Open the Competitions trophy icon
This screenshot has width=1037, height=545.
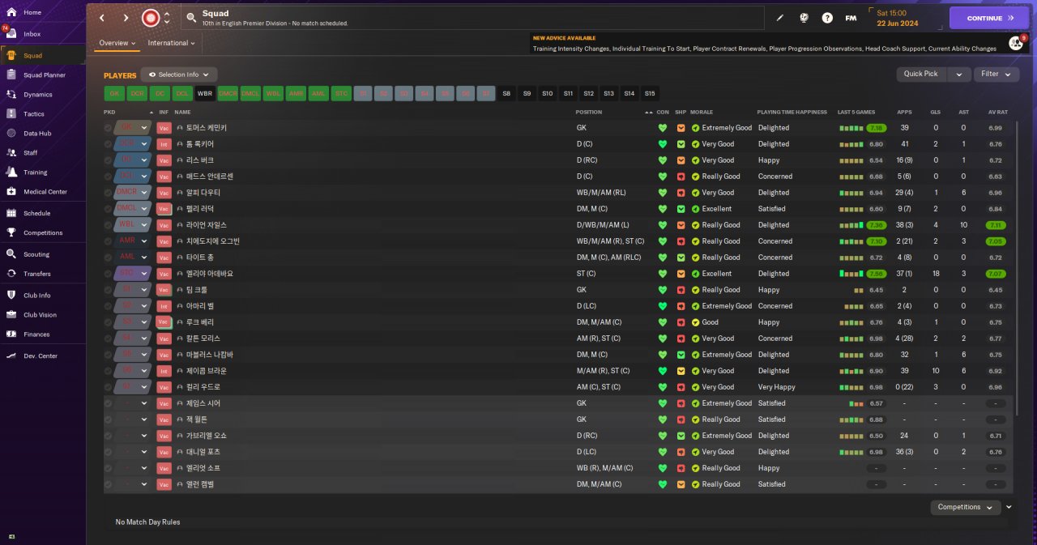click(11, 232)
